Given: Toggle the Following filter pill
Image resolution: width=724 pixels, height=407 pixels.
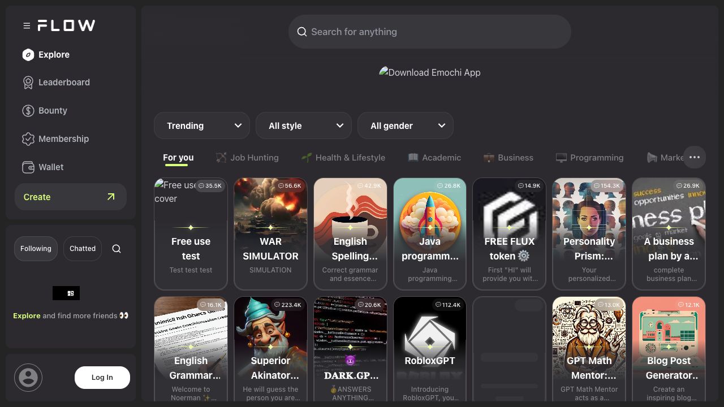Looking at the screenshot, I should coord(36,249).
